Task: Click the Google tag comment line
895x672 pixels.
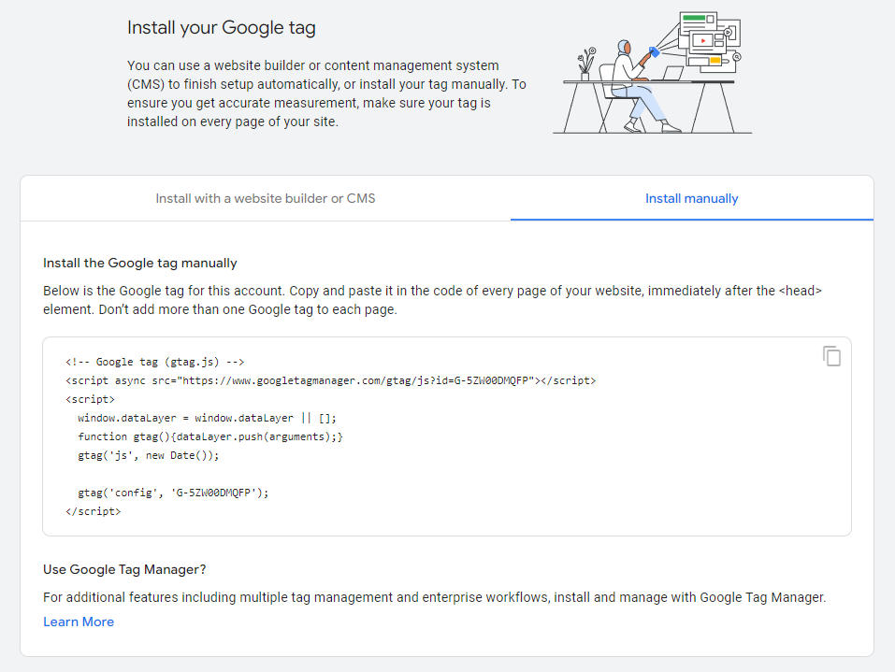Action: click(x=154, y=362)
